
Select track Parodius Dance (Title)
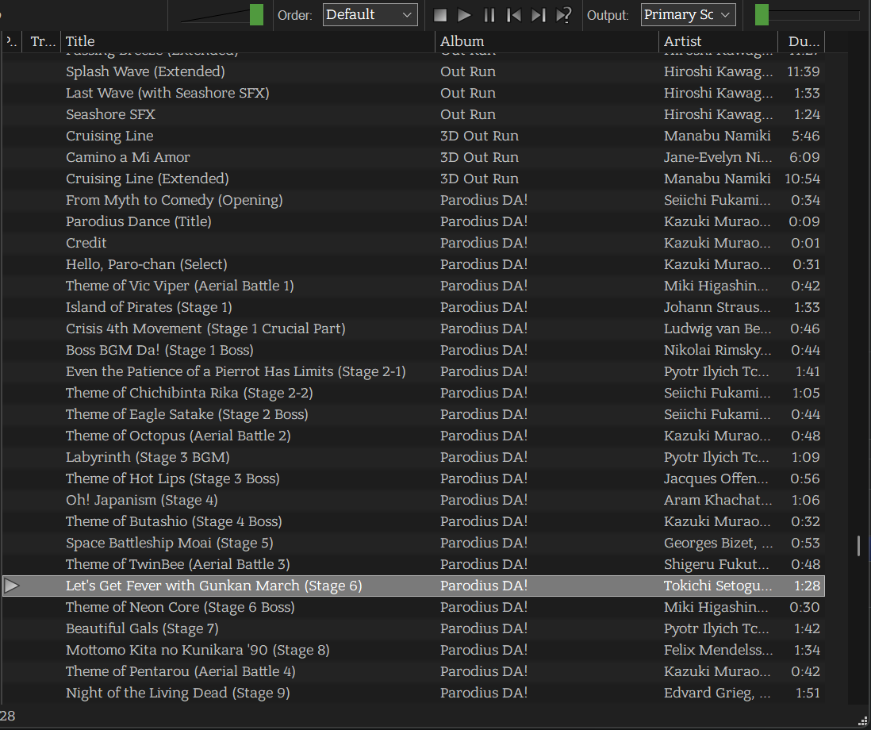[x=139, y=221]
